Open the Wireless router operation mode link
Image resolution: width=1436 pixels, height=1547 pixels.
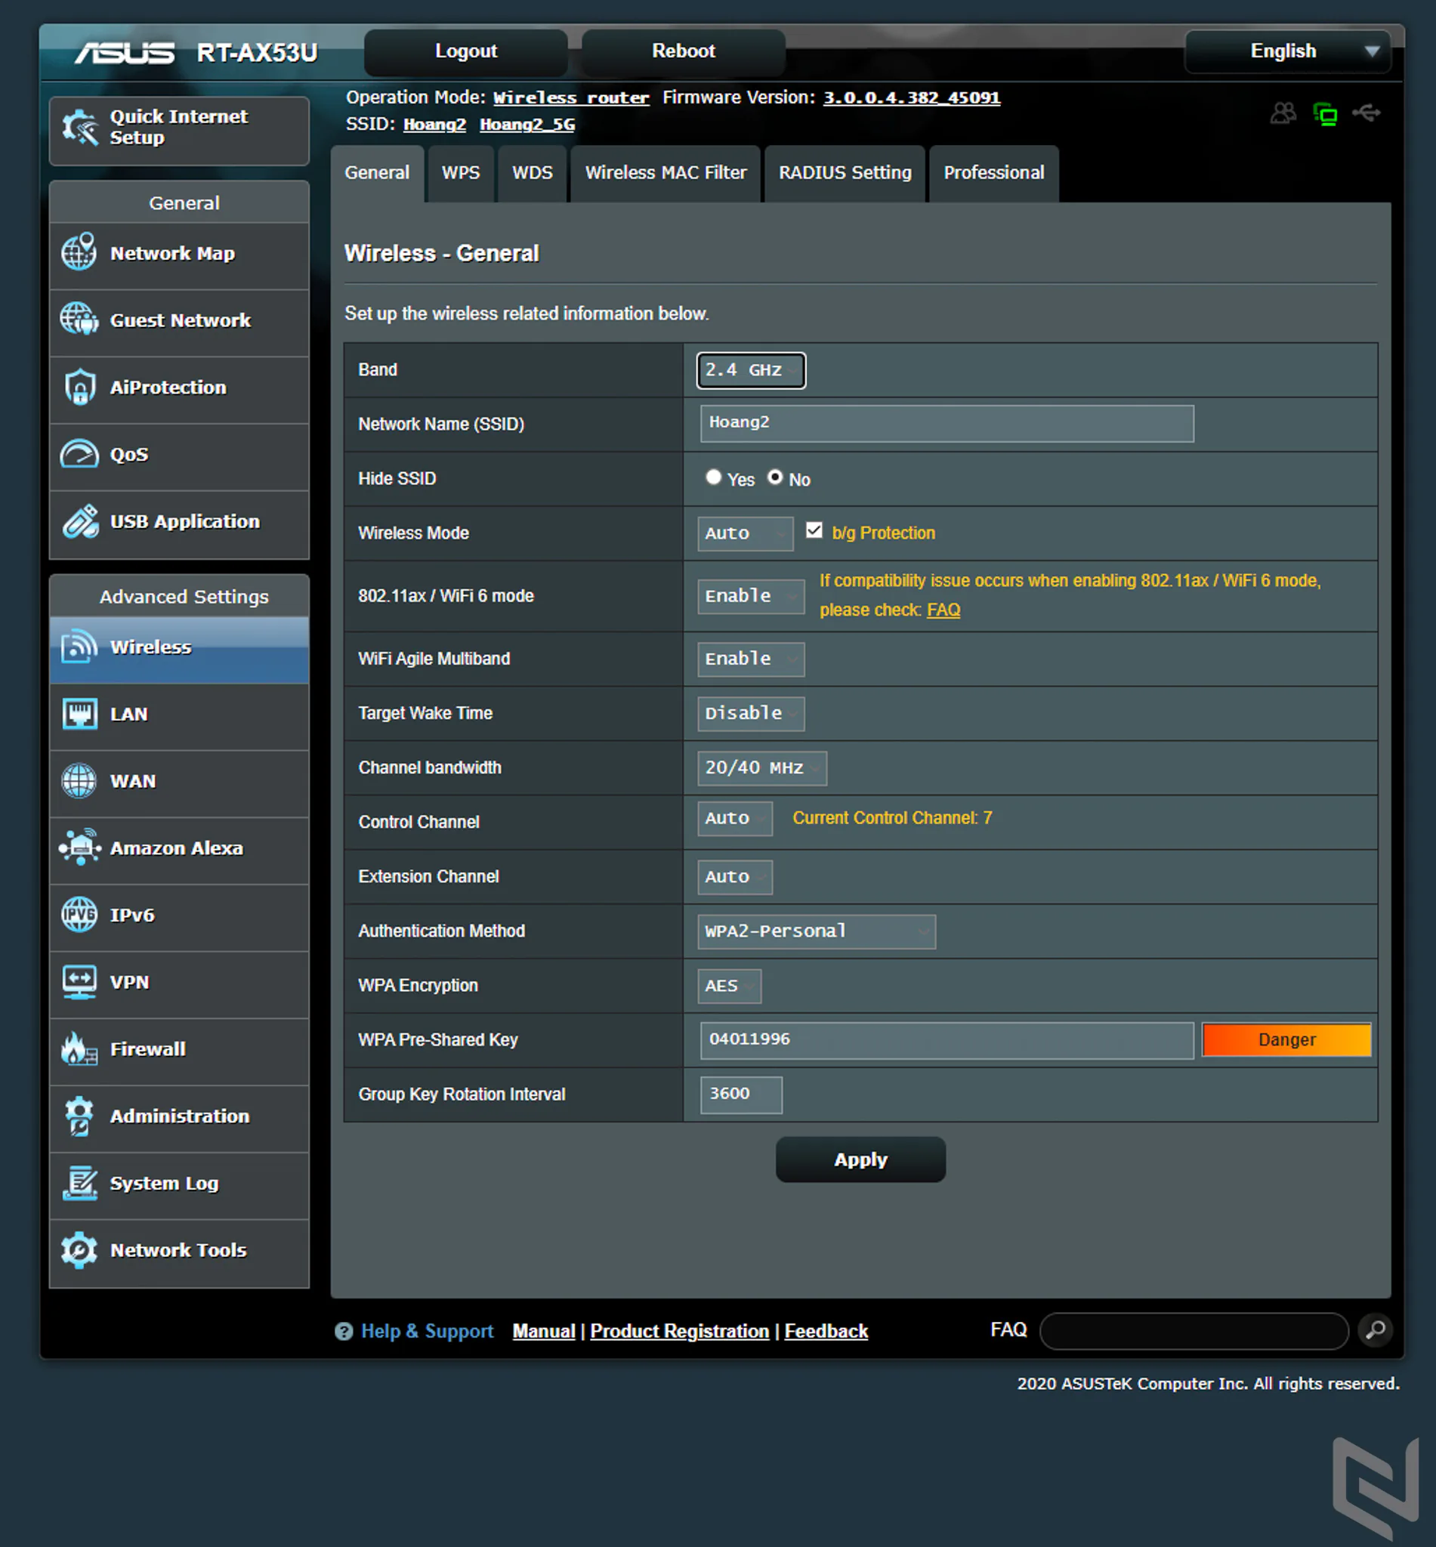click(x=571, y=98)
